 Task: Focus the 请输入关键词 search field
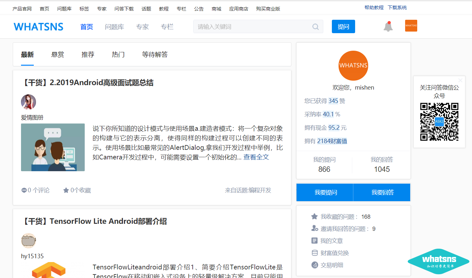pyautogui.click(x=252, y=27)
